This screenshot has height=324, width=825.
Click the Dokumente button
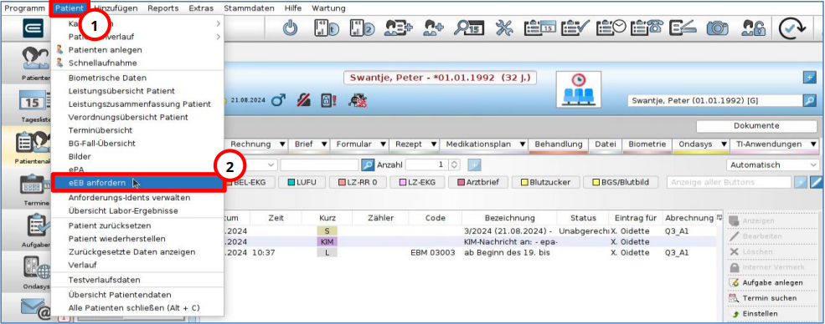[756, 126]
